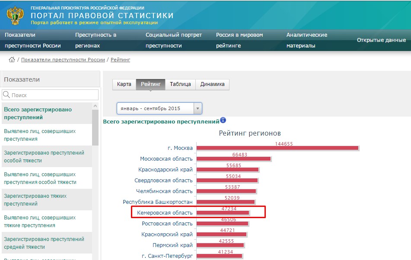This screenshot has width=411, height=260.
Task: Open the period dropdown arrow
Action: pos(198,108)
